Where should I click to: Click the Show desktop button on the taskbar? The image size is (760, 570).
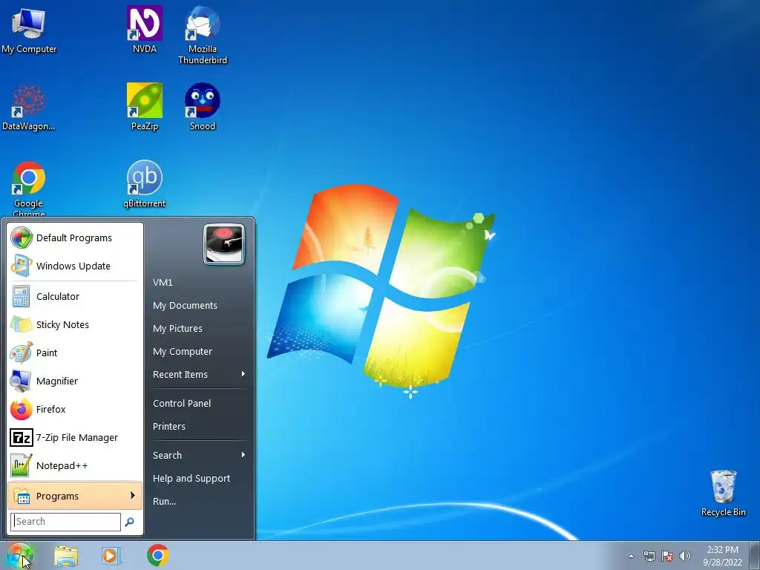click(x=755, y=555)
